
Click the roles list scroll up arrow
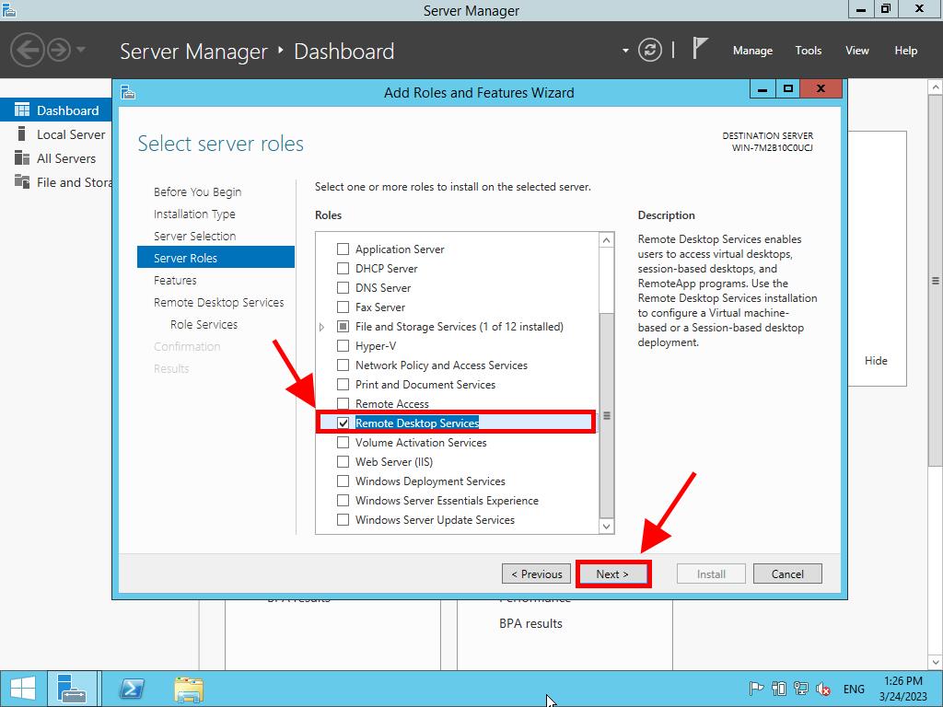coord(606,240)
